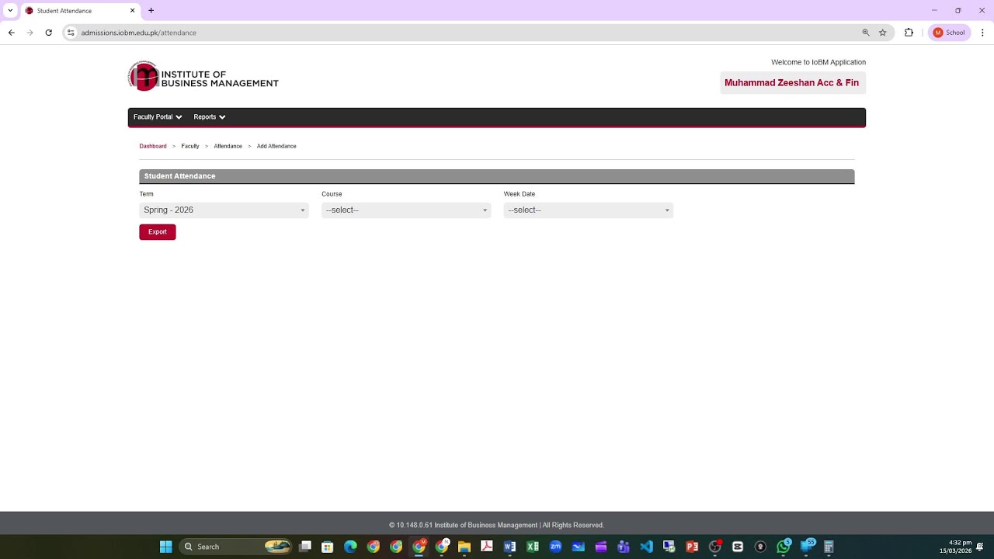The height and width of the screenshot is (559, 994).
Task: Open Visual Studio Code from the taskbar
Action: (646, 547)
